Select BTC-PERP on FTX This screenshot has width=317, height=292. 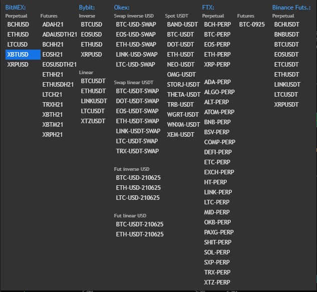point(217,35)
